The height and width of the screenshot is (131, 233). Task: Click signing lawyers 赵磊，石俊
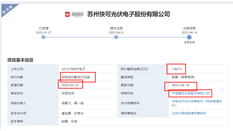[x=69, y=121]
